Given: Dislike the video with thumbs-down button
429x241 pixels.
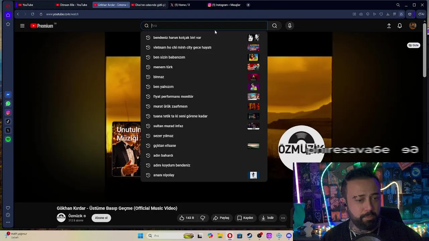Looking at the screenshot, I should (x=202, y=218).
